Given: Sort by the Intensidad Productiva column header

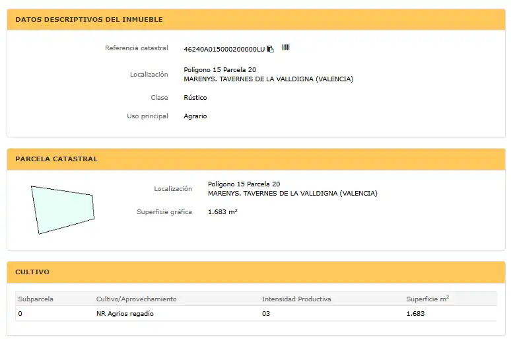Looking at the screenshot, I should (296, 299).
